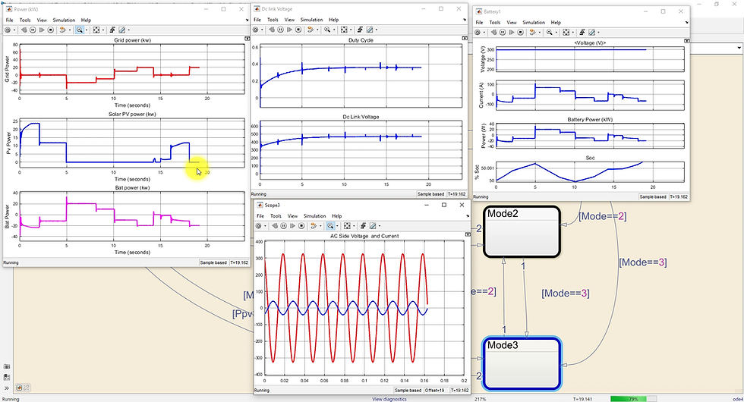
Task: Expand zoom dropdown in Dc link Voltage scope
Action: (334, 30)
